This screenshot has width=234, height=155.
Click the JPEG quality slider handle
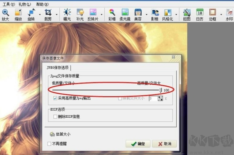click(160, 90)
